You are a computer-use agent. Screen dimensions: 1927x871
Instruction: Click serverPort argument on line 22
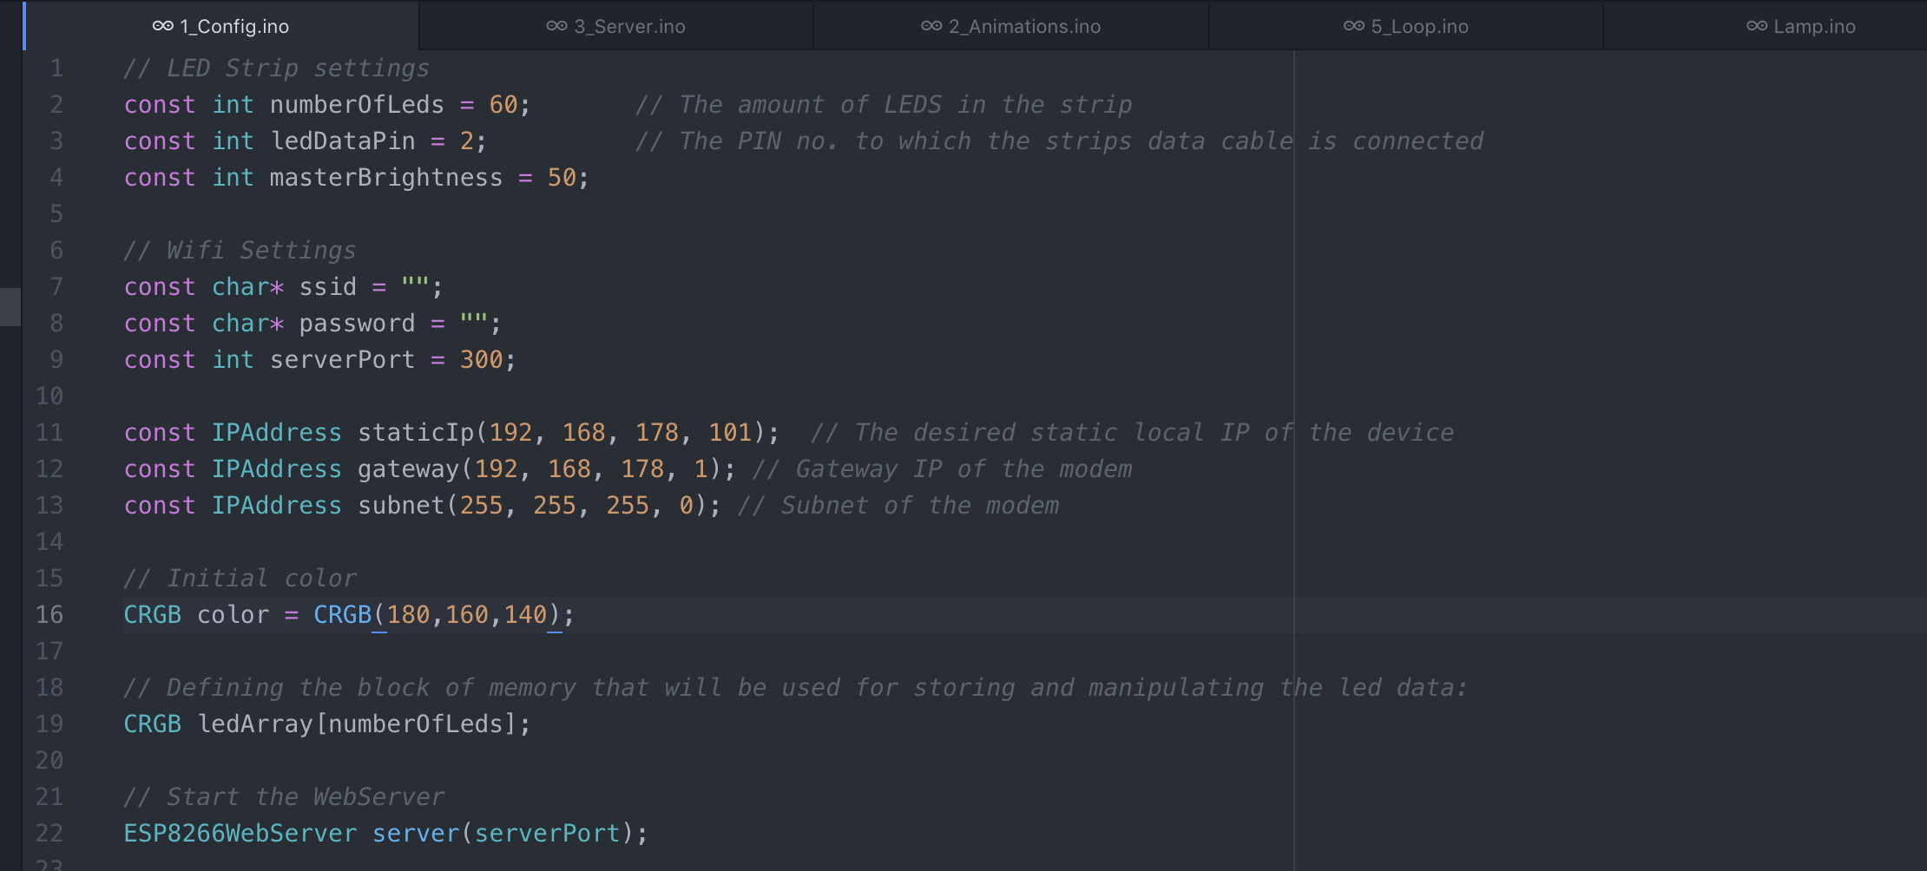(547, 833)
